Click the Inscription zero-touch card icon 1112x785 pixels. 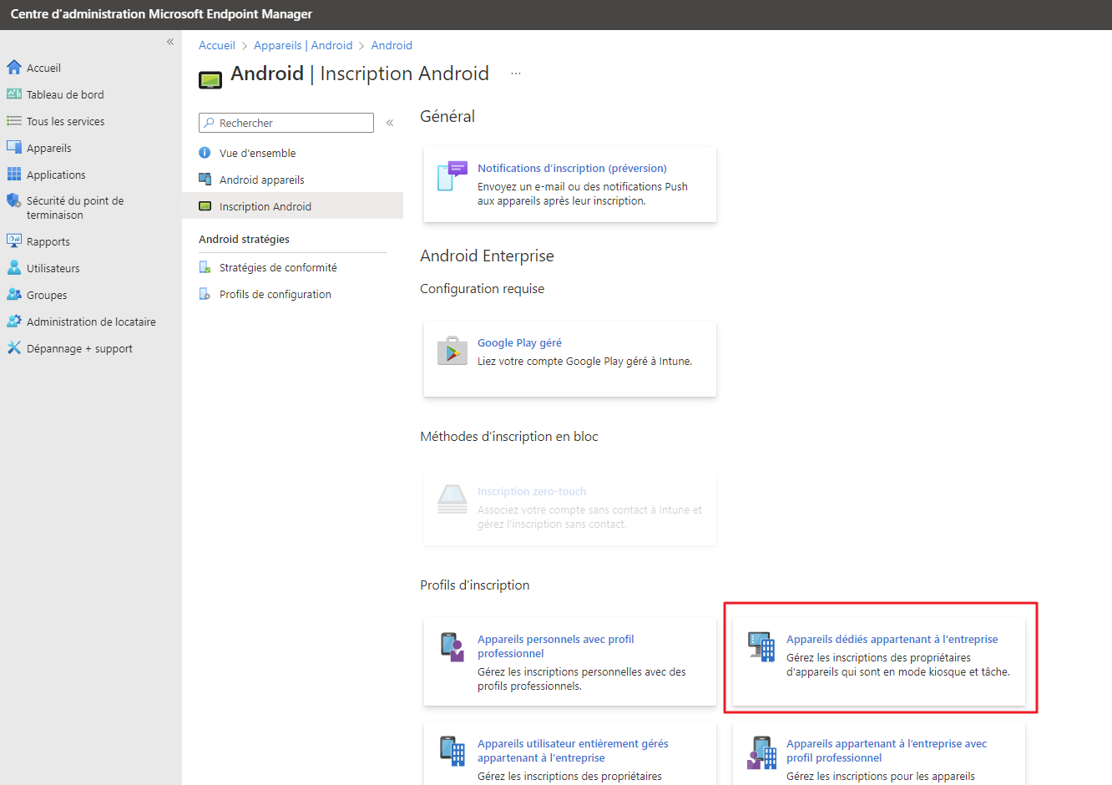(452, 499)
